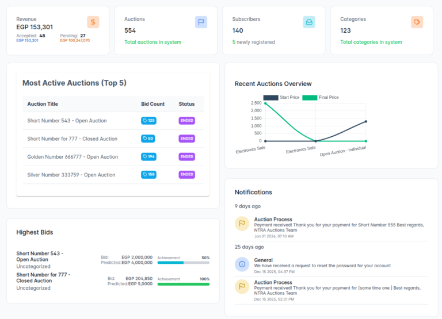Toggle Final Price legend in chart

coord(321,98)
